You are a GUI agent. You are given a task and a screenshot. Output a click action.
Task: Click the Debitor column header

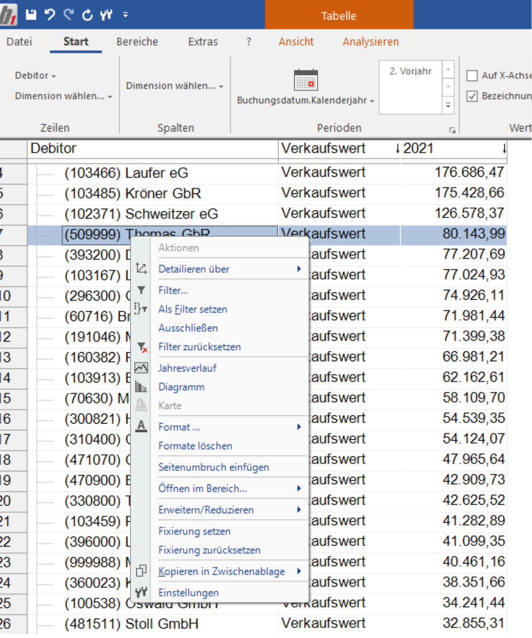[153, 149]
